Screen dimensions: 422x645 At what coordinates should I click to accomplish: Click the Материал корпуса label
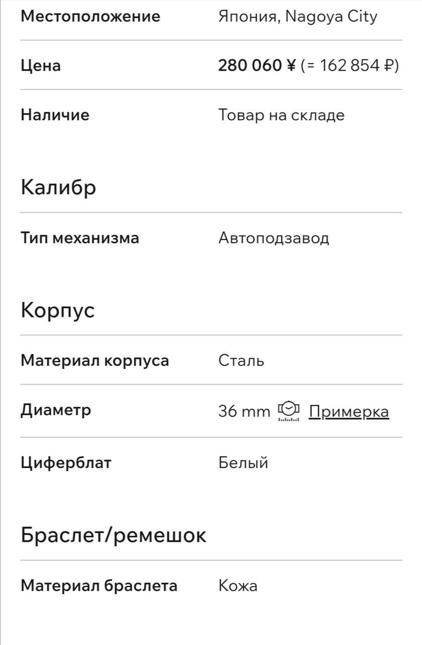95,361
